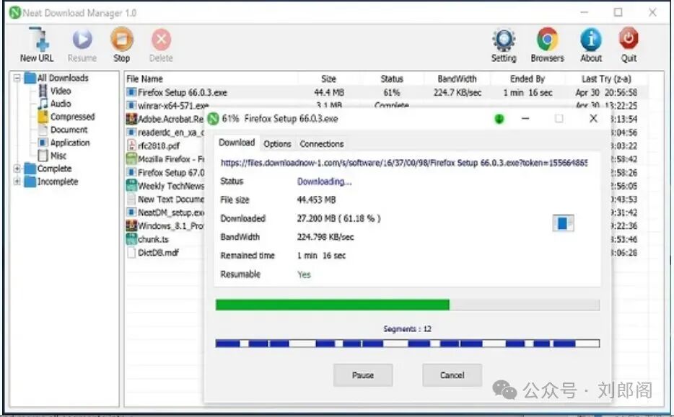The image size is (674, 417).
Task: Select the Audio category icon
Action: 43,104
